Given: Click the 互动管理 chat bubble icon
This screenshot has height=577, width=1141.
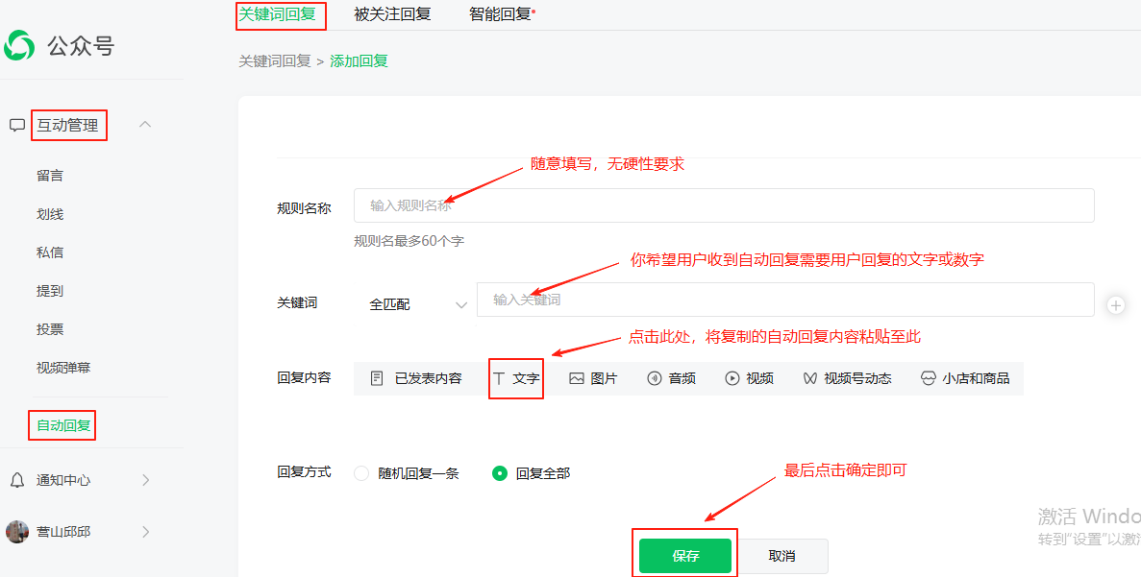Looking at the screenshot, I should [x=16, y=126].
